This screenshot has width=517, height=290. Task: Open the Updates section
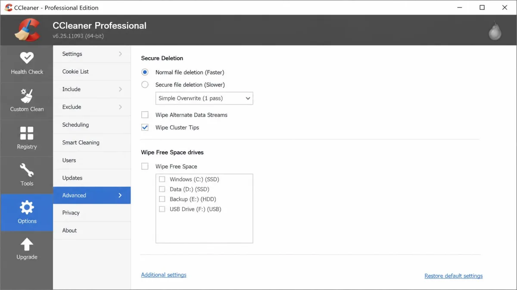(92, 178)
